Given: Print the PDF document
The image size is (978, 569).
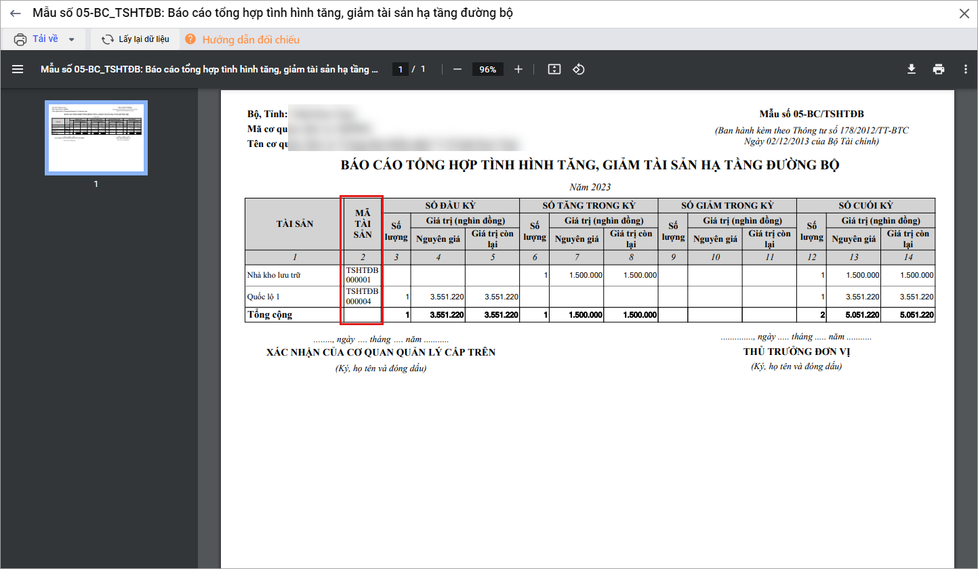Looking at the screenshot, I should [x=938, y=69].
